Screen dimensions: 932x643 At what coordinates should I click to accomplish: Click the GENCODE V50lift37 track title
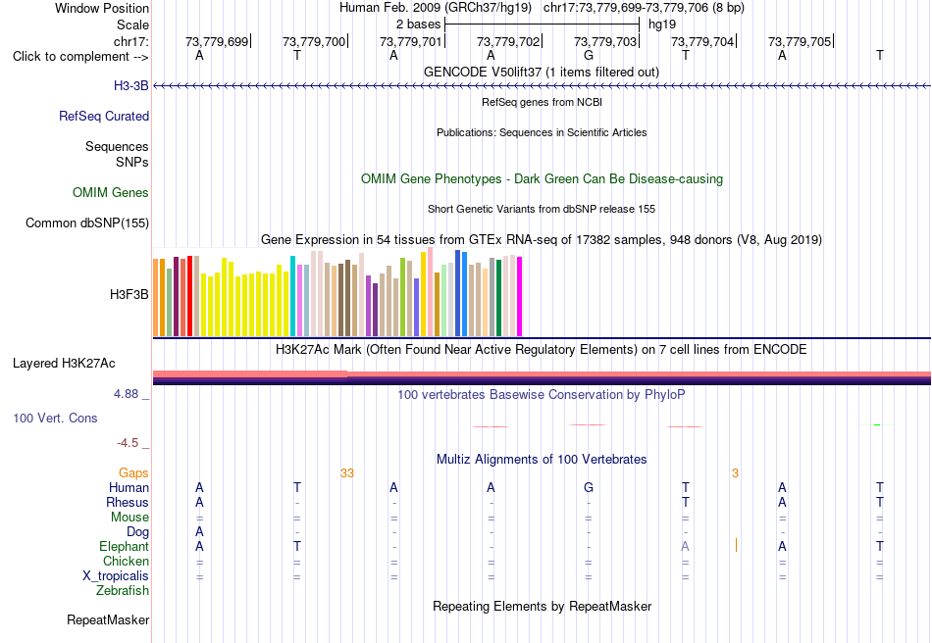click(542, 72)
